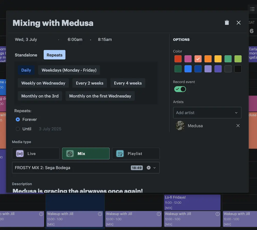Pick the pink color swatch

pyautogui.click(x=188, y=59)
